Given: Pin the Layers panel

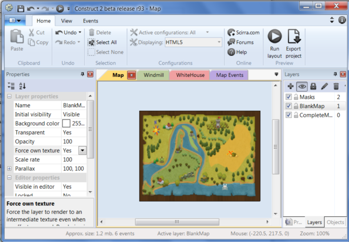Looking at the screenshot, I should (335, 74).
